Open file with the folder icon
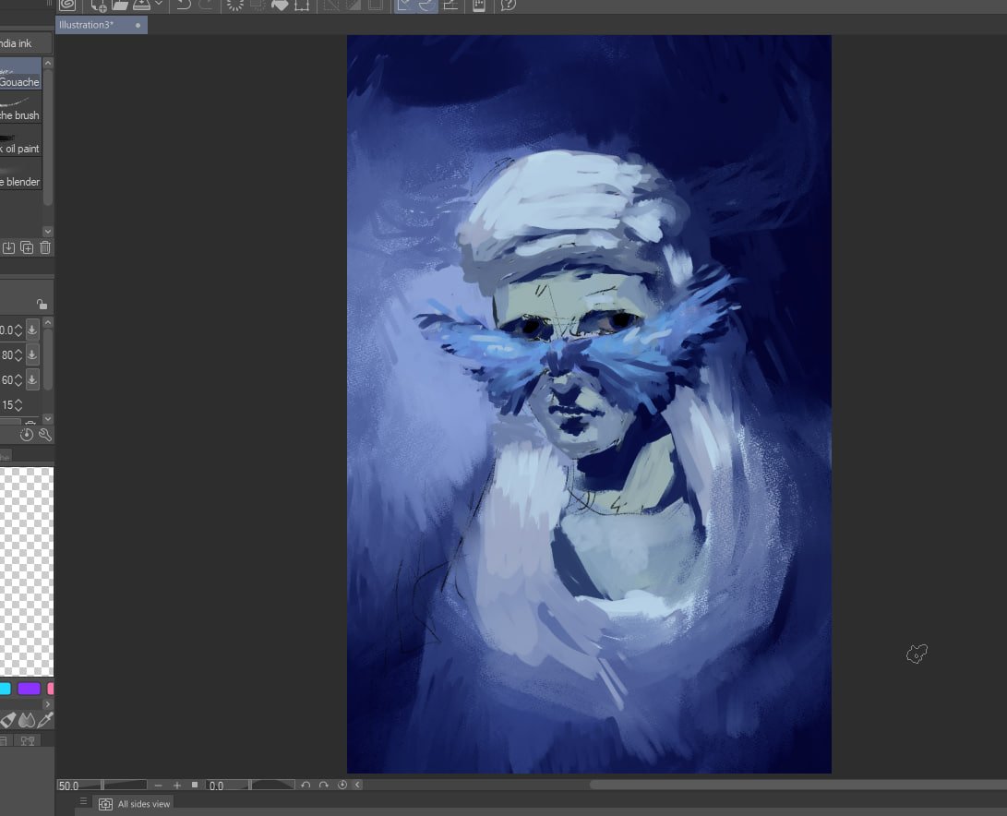Viewport: 1007px width, 816px height. click(x=120, y=5)
